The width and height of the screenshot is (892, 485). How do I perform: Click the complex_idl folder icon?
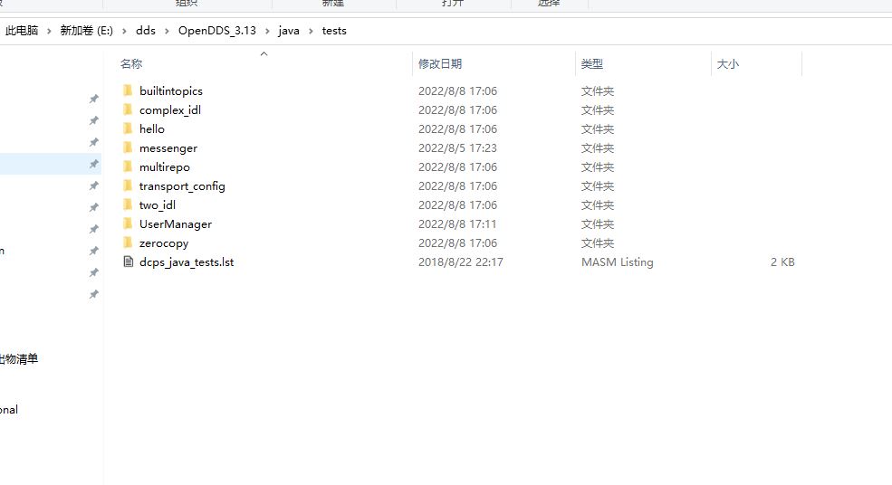(x=128, y=109)
